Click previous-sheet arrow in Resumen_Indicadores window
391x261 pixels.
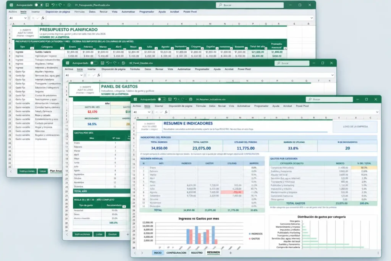pyautogui.click(x=135, y=253)
